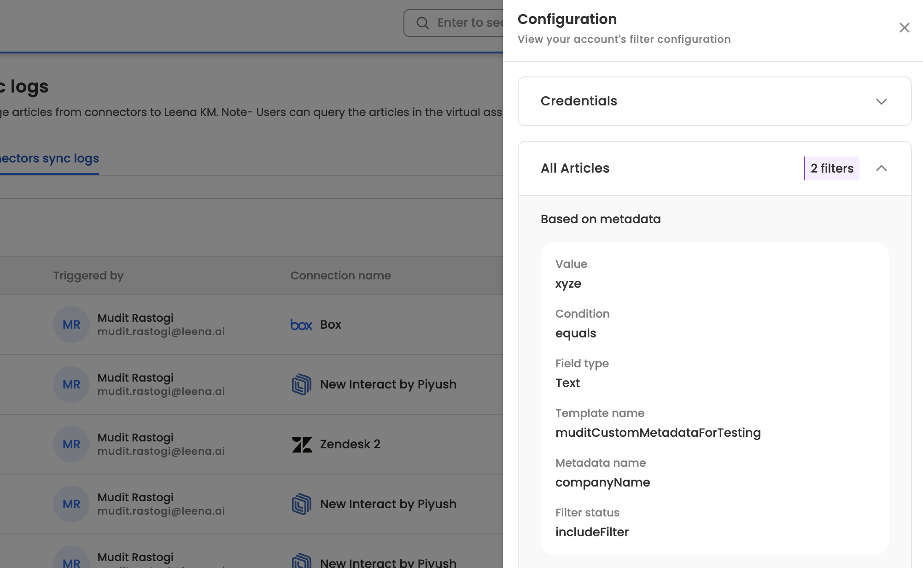Select the Zendesk 2 connection name
The width and height of the screenshot is (923, 568).
point(350,444)
